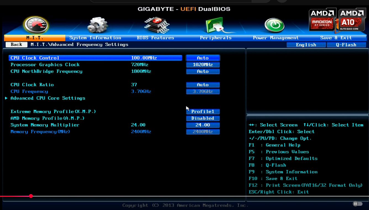The image size is (369, 210).
Task: Click the CPU Clock Ratio value 37
Action: tap(134, 85)
